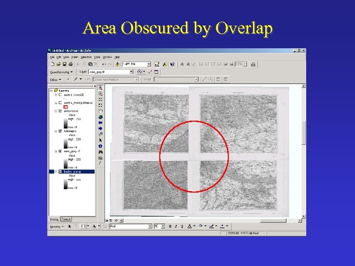Go back to previous extent arrow
Viewport: 355px width, 266px height.
pyautogui.click(x=100, y=123)
